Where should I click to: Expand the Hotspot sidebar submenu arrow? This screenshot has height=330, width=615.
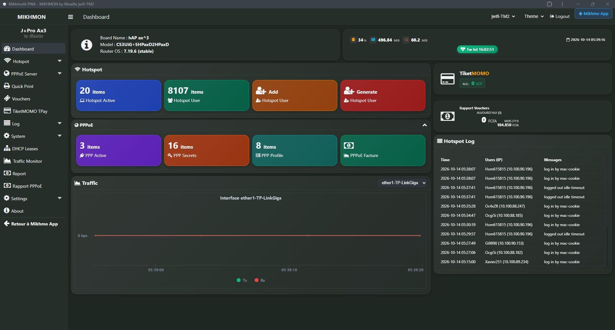60,61
